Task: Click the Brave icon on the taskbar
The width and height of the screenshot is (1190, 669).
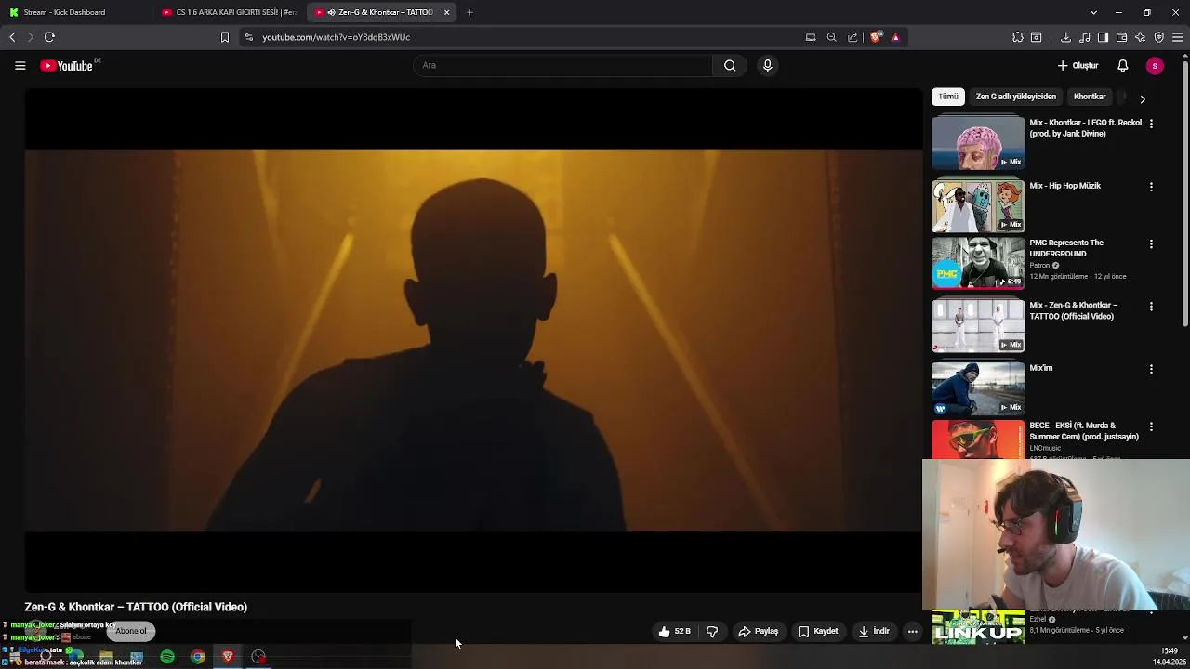Action: point(228,657)
